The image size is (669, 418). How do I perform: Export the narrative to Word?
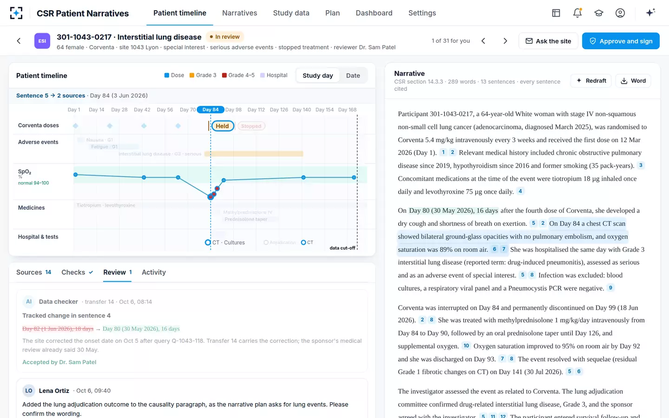click(x=633, y=81)
